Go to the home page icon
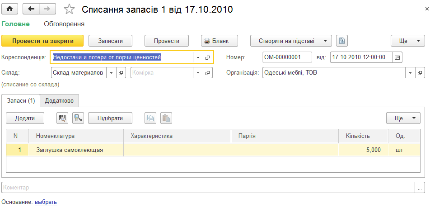Screen dimensions: 430x208 pyautogui.click(x=9, y=9)
